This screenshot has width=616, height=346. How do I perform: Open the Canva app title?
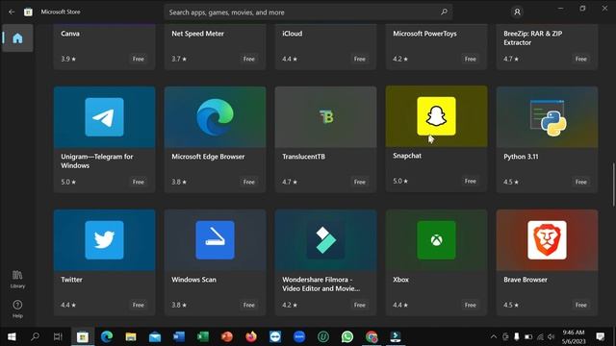click(x=70, y=34)
